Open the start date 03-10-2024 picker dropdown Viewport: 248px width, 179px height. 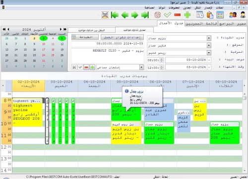(209, 60)
